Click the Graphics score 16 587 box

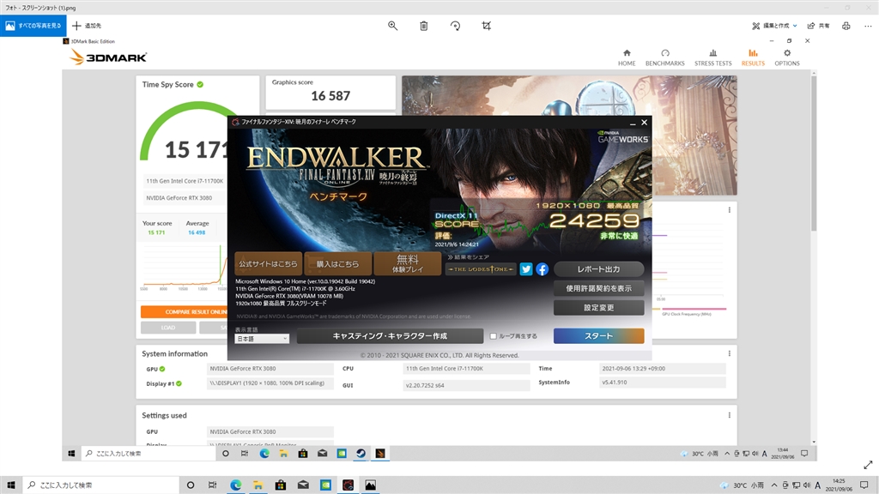tap(330, 93)
